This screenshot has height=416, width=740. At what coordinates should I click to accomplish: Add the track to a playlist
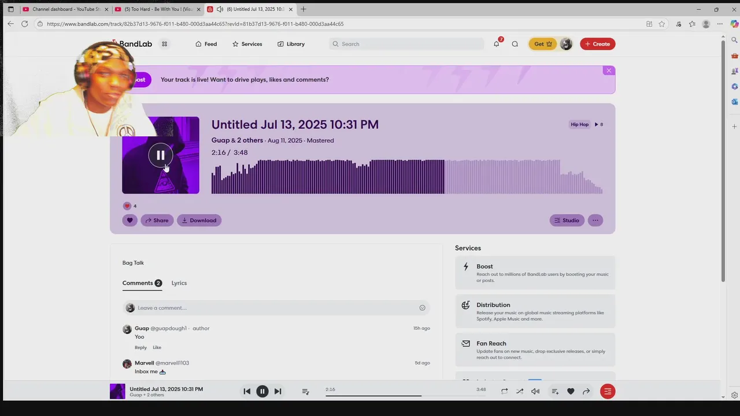click(555, 391)
